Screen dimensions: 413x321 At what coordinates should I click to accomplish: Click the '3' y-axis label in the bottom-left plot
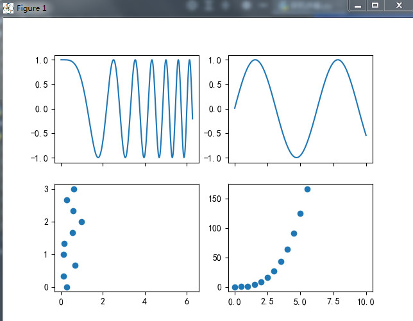[47, 189]
